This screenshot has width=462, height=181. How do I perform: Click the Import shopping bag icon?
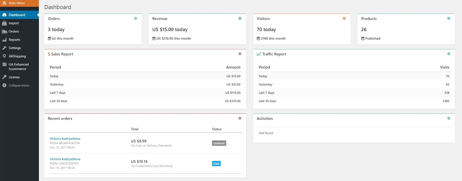(4, 23)
